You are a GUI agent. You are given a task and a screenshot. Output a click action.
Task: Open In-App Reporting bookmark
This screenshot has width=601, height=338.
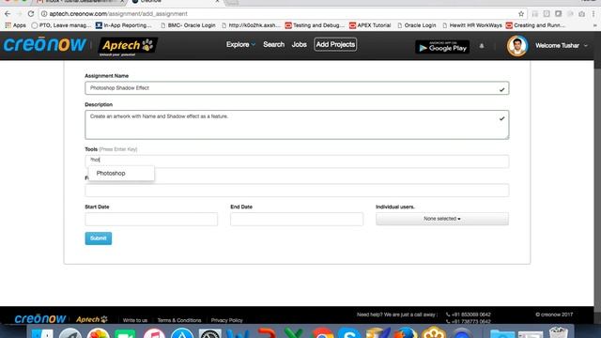[x=123, y=25]
